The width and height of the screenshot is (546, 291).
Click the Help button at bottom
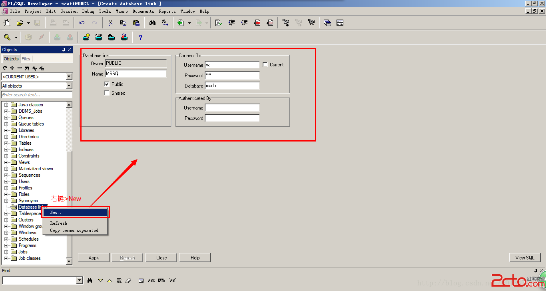tap(195, 258)
